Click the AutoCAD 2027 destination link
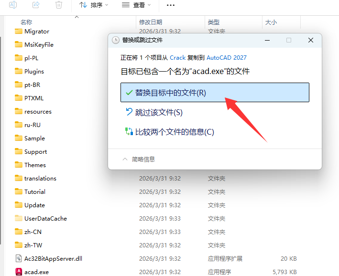This screenshot has width=339, height=276. click(x=227, y=58)
